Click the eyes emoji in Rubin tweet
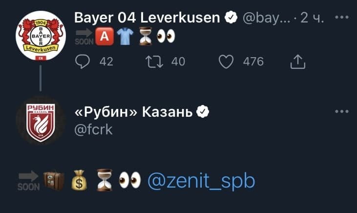The height and width of the screenshot is (213, 357). [129, 181]
